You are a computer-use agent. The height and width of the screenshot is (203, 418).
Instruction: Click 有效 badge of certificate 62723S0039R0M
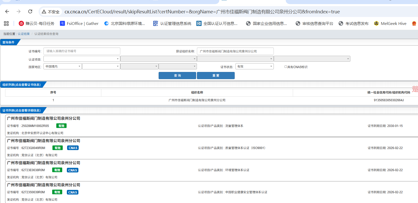tap(57, 192)
